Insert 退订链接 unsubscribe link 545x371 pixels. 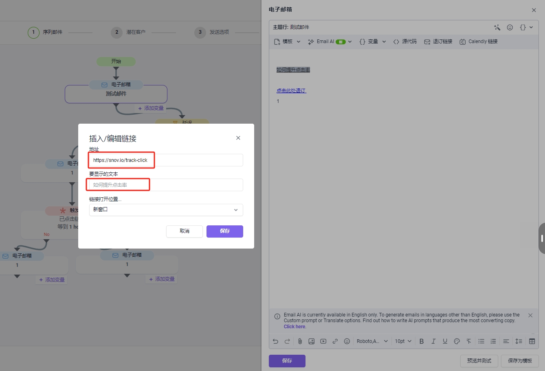click(x=438, y=41)
